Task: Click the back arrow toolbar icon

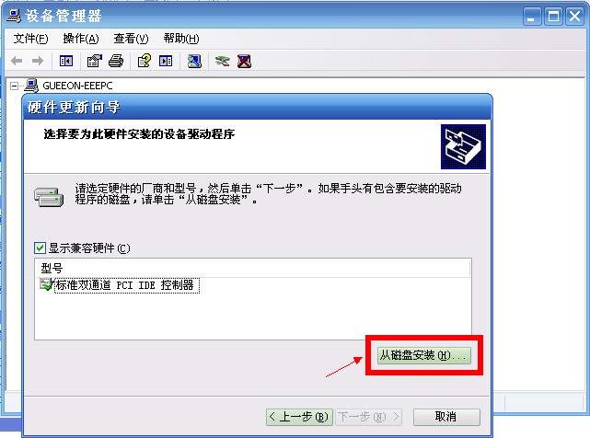Action: click(17, 61)
